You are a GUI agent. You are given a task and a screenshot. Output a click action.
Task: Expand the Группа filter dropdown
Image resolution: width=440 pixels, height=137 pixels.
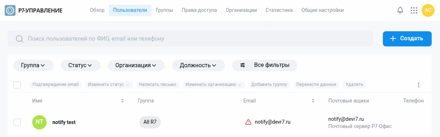click(x=33, y=65)
